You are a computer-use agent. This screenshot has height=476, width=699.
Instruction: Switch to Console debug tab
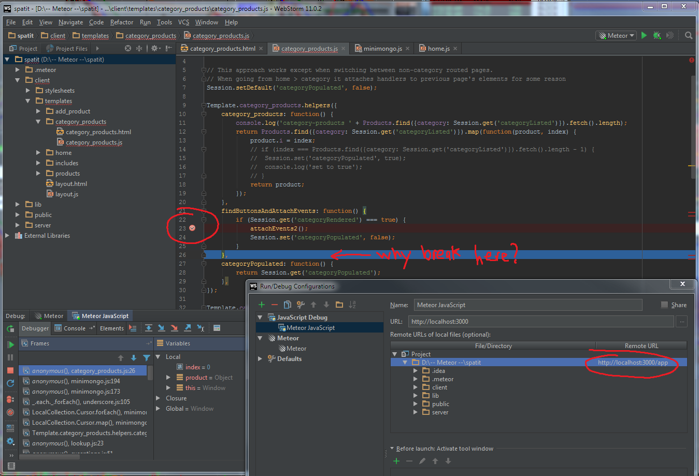click(x=74, y=328)
